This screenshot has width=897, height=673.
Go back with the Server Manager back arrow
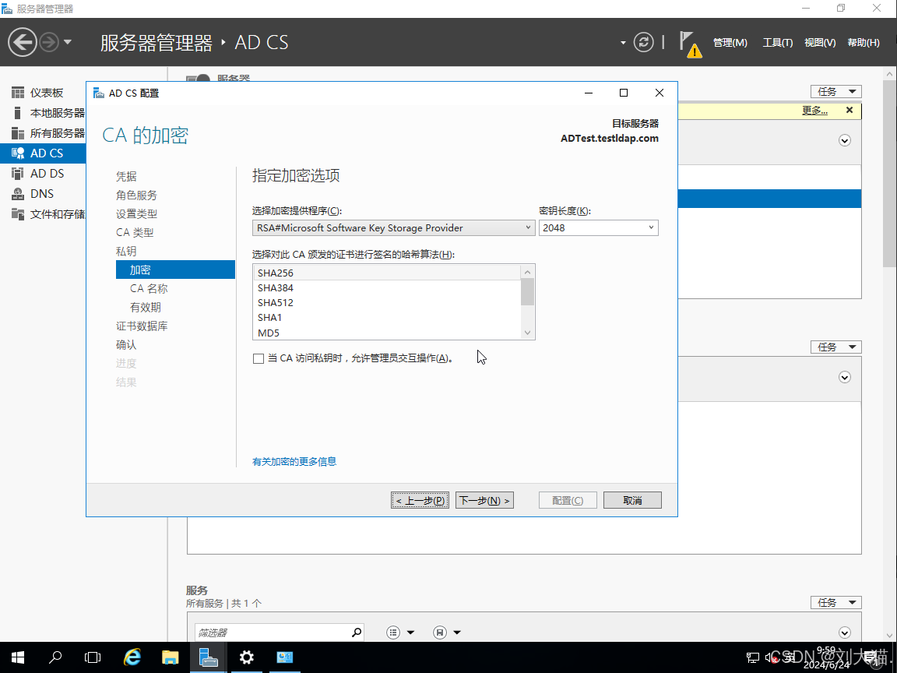pyautogui.click(x=23, y=42)
